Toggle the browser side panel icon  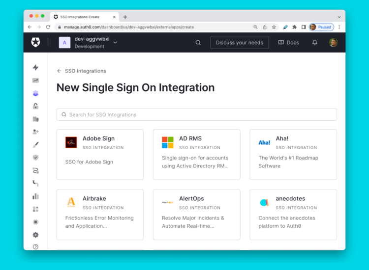pos(304,27)
